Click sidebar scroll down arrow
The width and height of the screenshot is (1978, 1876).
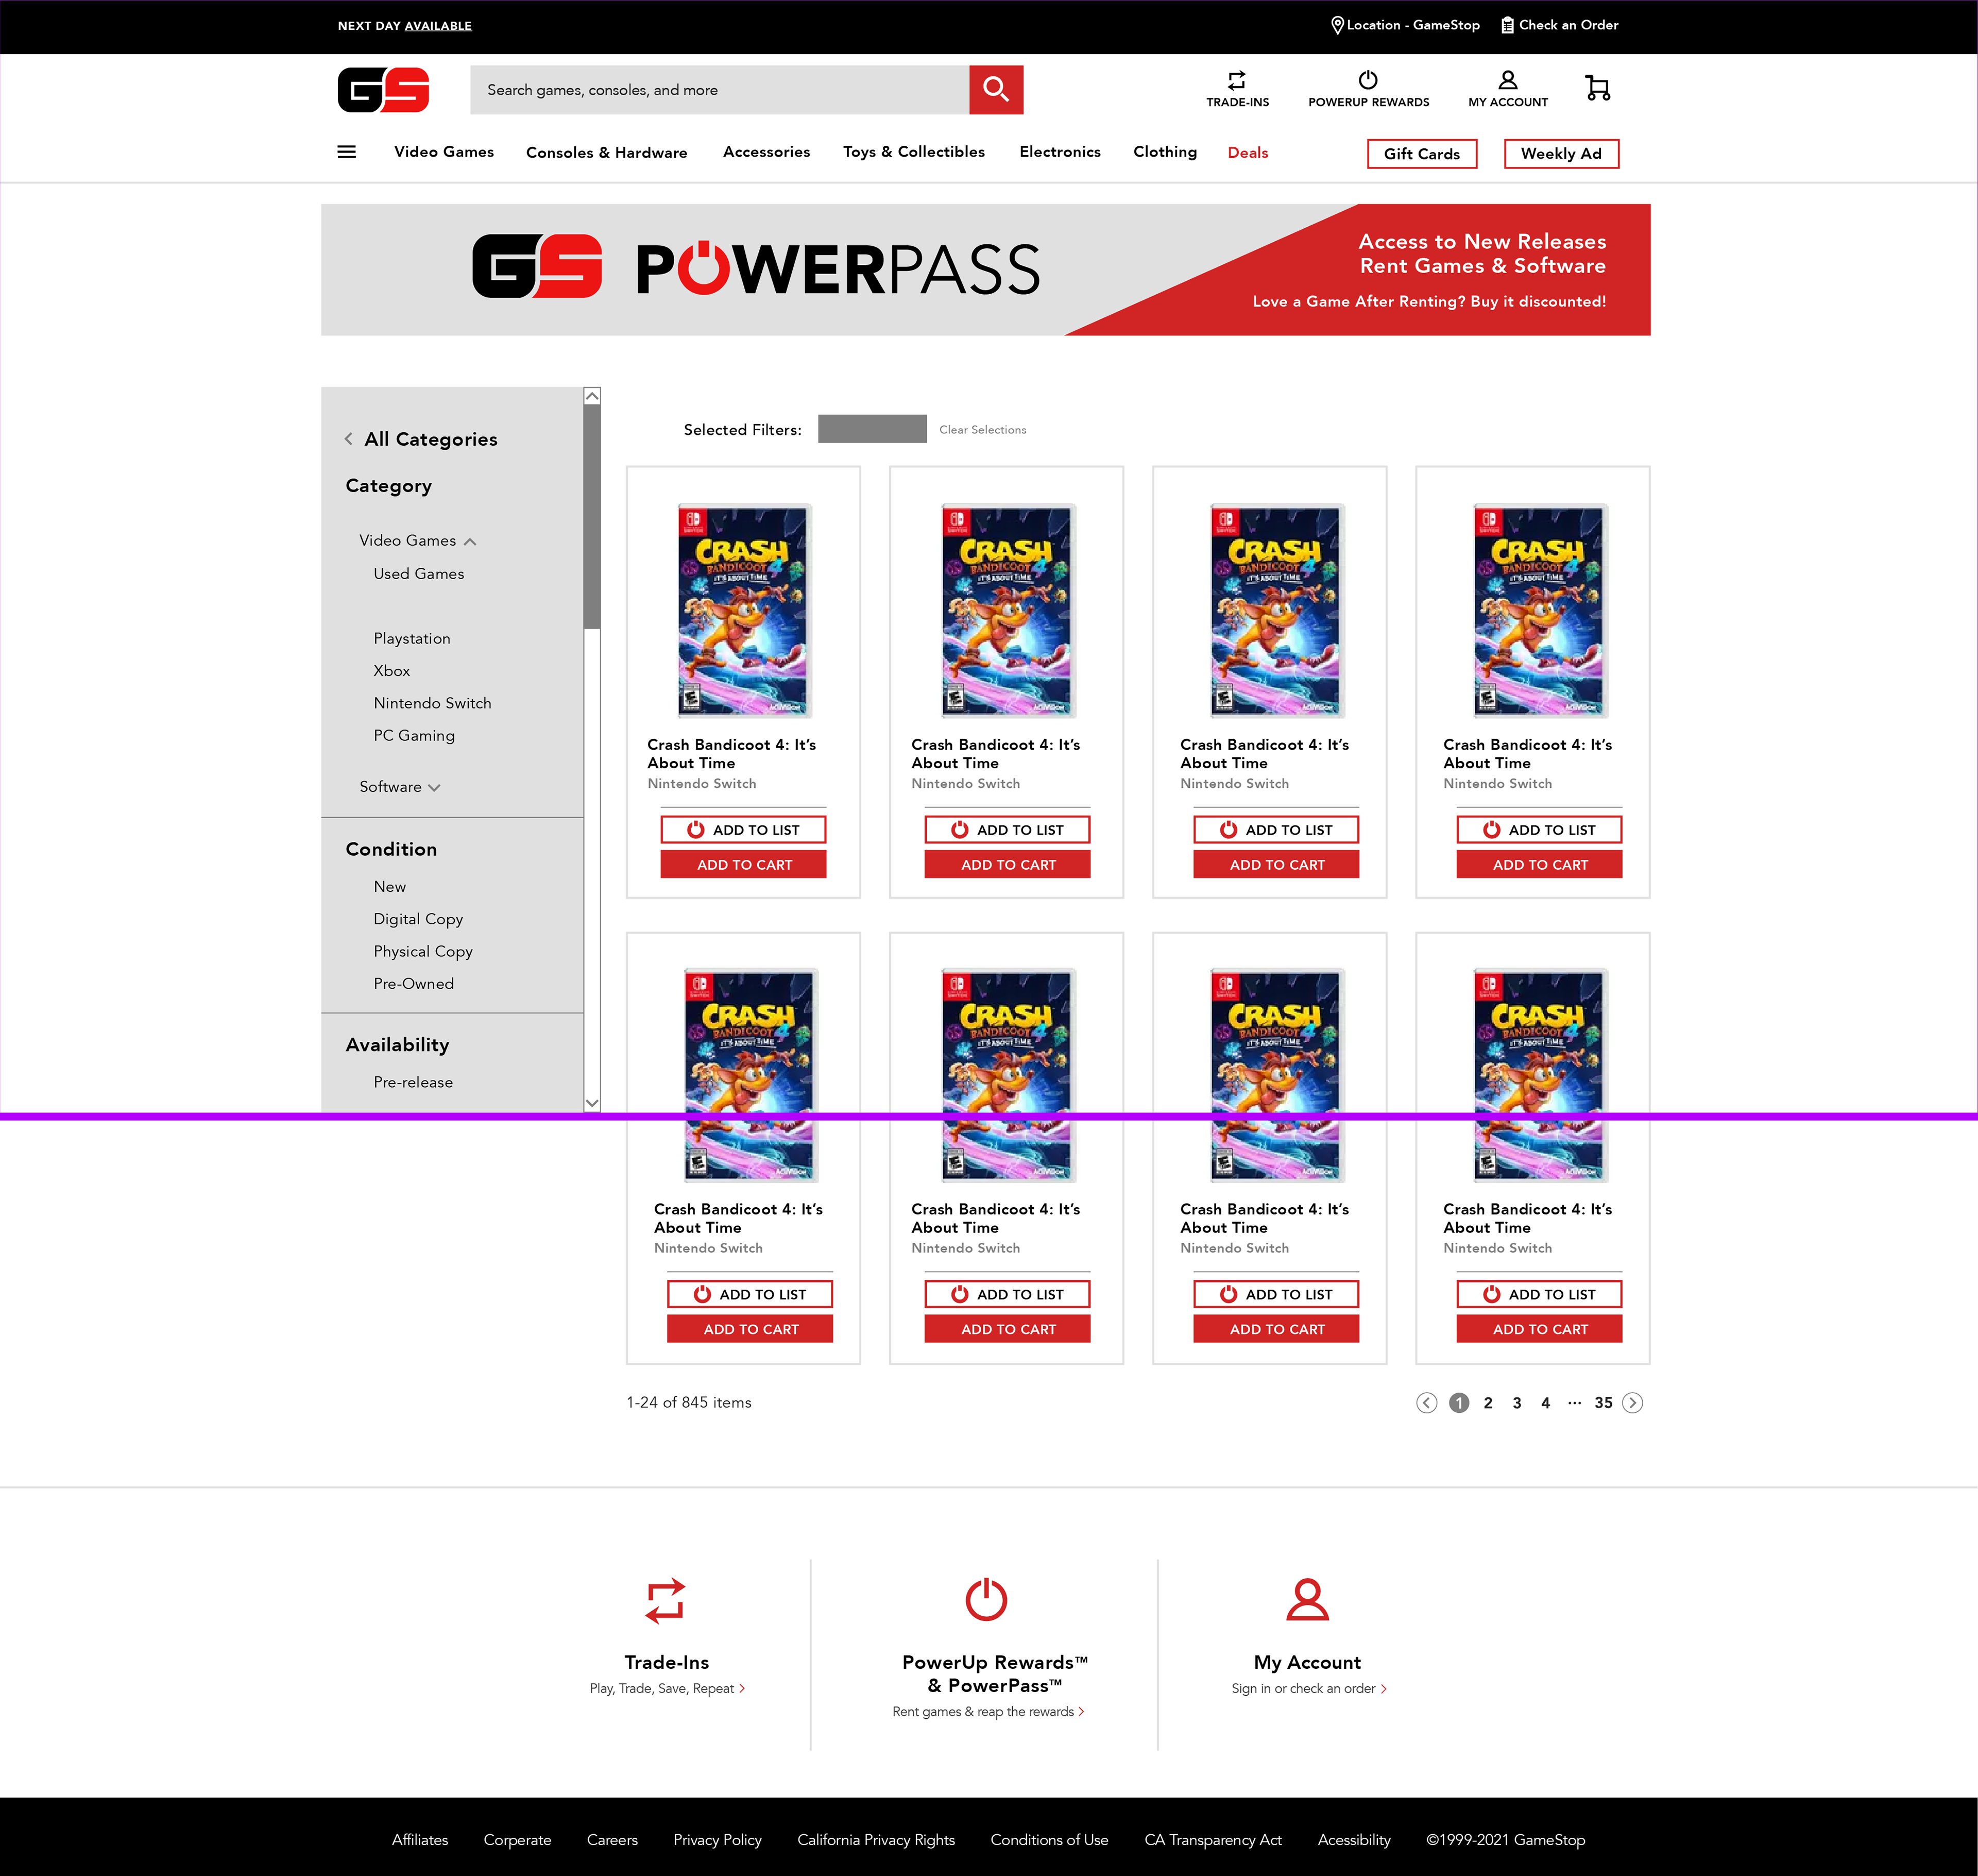tap(592, 1103)
